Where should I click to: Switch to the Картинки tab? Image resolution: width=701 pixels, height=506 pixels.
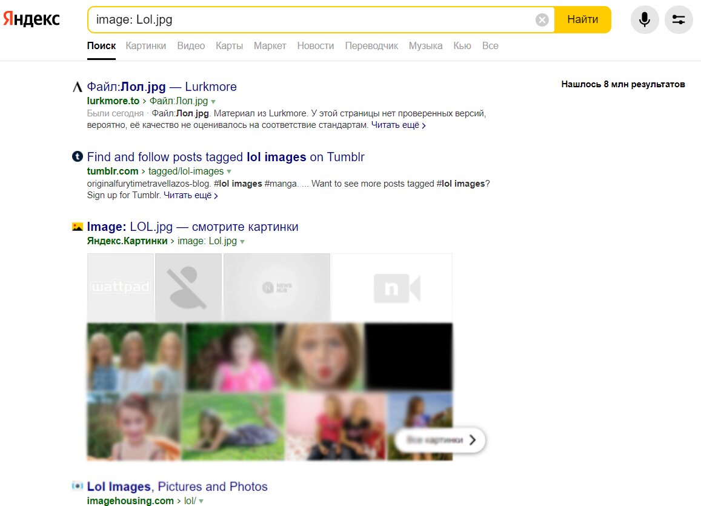tap(146, 45)
